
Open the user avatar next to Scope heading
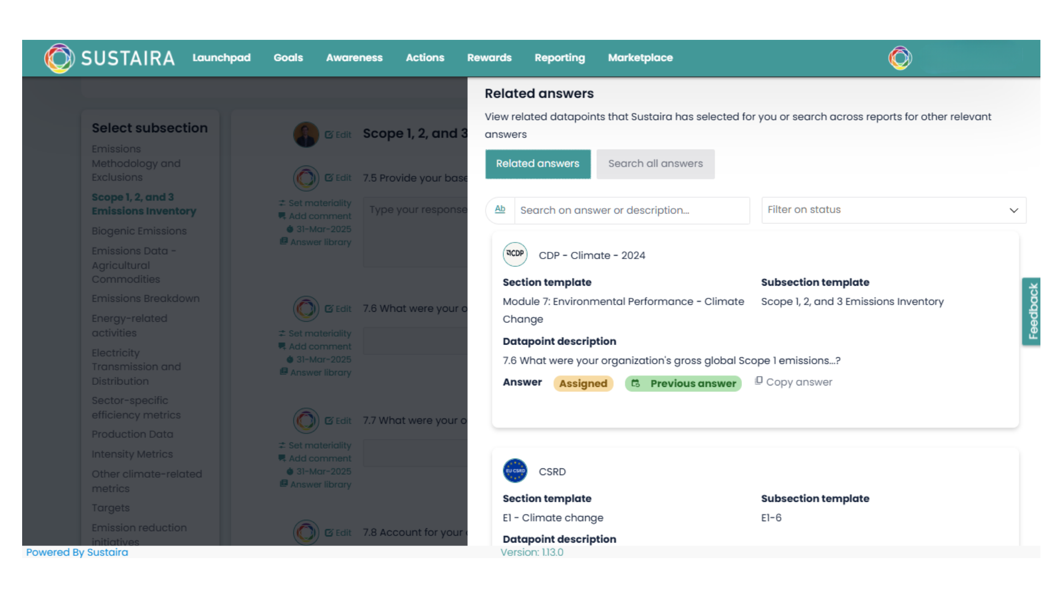(x=306, y=134)
